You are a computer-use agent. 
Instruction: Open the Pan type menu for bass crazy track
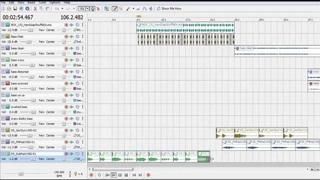point(41,65)
